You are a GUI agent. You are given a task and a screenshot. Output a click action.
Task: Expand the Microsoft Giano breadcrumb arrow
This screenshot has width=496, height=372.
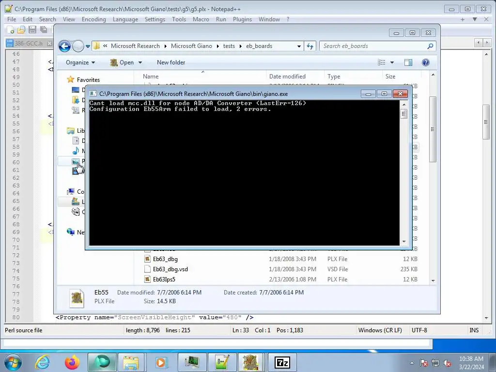(x=217, y=46)
